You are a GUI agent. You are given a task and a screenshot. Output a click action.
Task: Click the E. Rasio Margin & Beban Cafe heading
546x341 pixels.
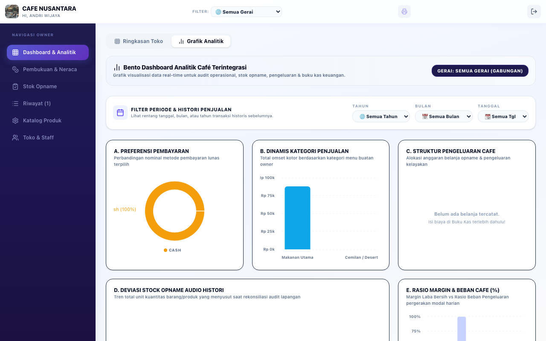pos(453,290)
